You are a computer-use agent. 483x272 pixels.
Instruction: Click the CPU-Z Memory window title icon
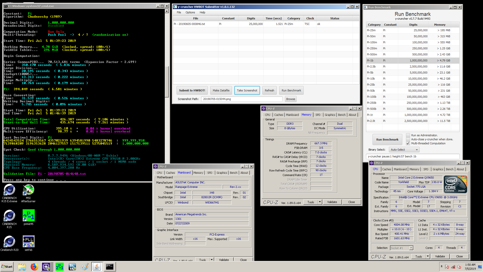(x=264, y=109)
